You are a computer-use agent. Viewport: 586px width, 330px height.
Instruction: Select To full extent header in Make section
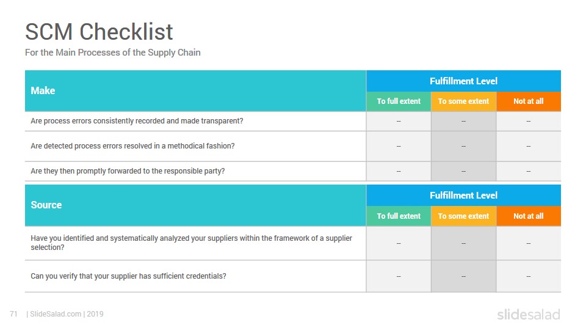pos(399,101)
